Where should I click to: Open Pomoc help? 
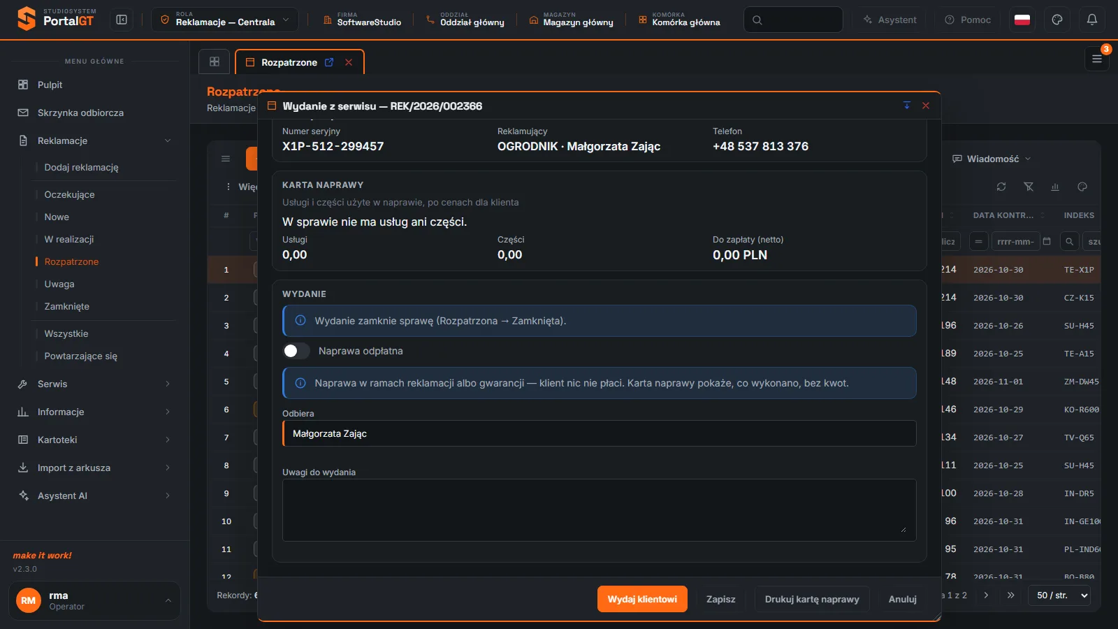coord(968,20)
